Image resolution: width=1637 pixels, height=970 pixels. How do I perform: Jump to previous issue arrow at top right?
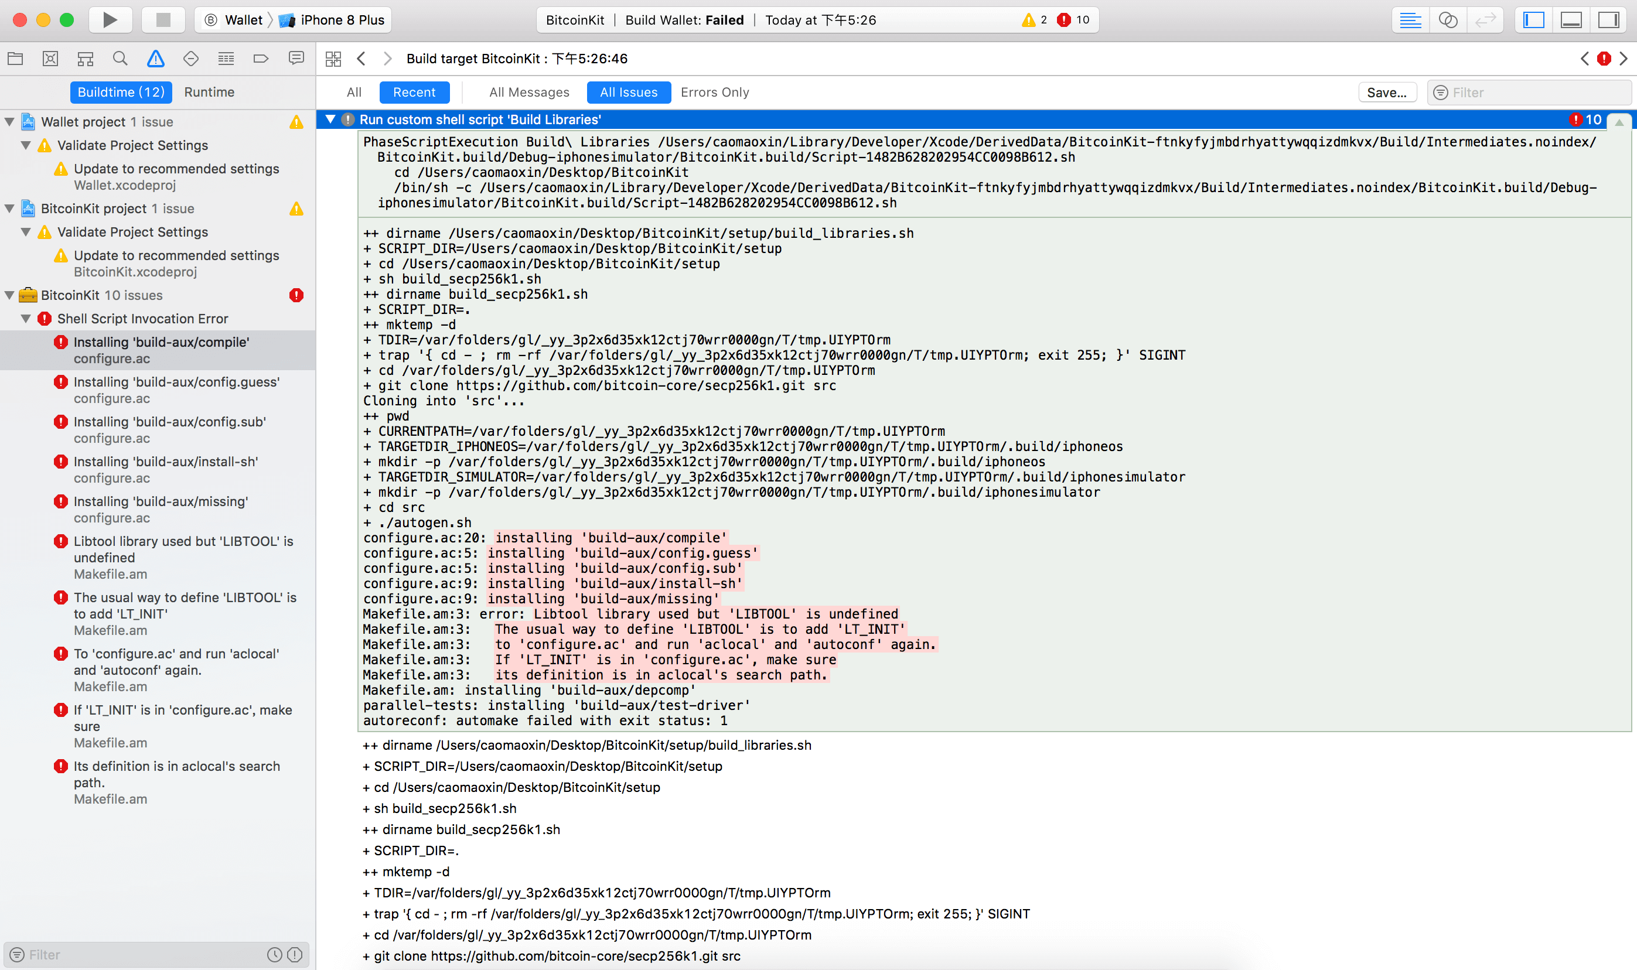1585,59
